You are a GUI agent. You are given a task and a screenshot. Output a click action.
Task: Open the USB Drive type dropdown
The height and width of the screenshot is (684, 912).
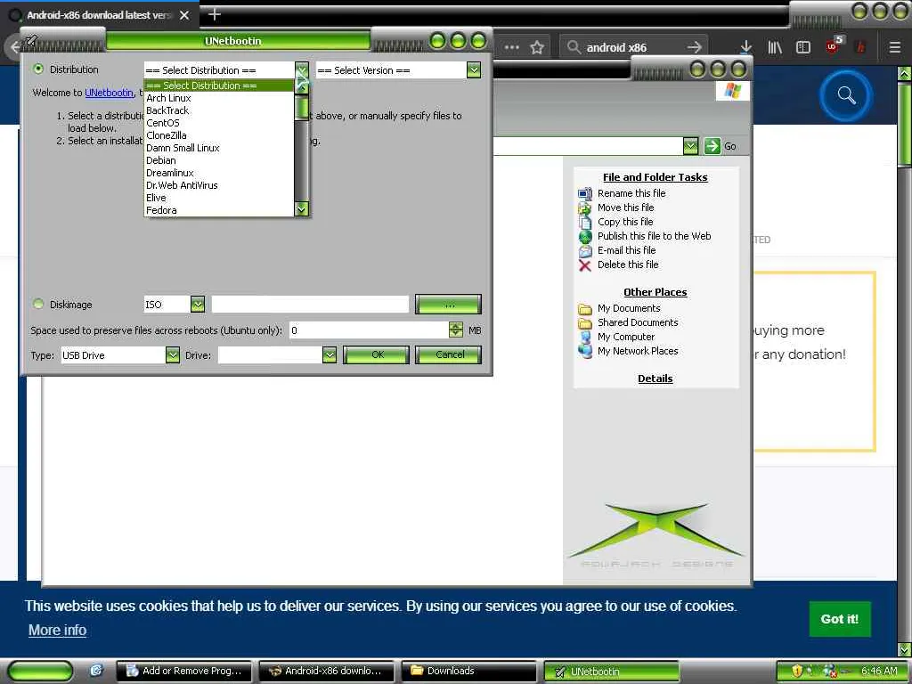[173, 354]
